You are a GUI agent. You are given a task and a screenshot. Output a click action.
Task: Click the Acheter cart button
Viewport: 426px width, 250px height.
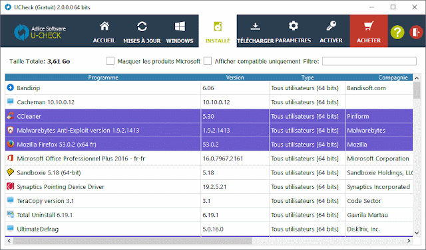[369, 31]
